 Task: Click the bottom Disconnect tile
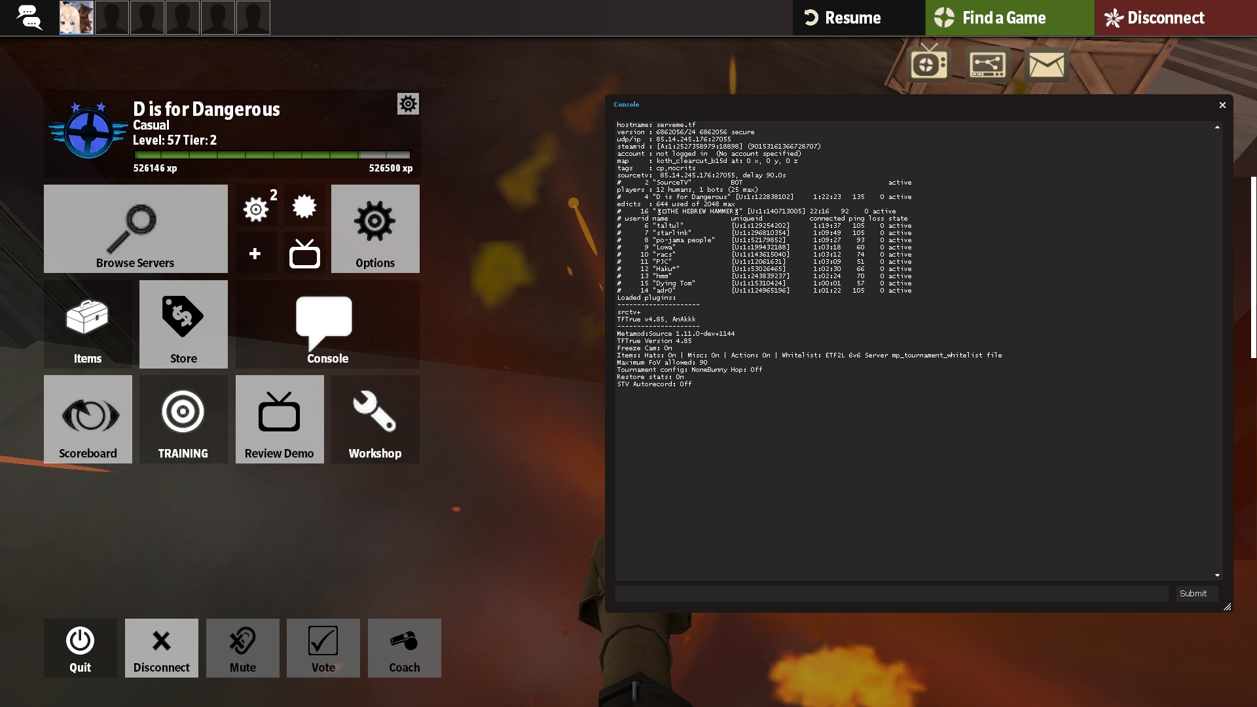tap(162, 648)
